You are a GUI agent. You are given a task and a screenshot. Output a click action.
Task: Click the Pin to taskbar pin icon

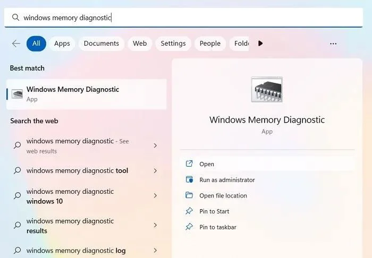[x=189, y=227]
